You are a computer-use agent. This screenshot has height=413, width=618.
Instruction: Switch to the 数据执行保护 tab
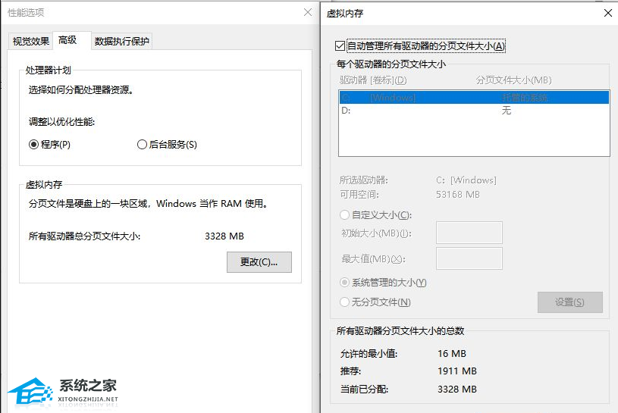pos(121,42)
